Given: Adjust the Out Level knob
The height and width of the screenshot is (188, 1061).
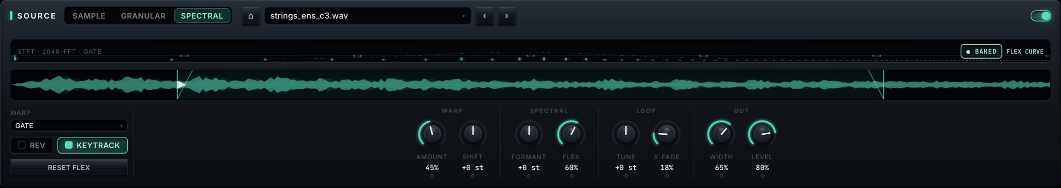Looking at the screenshot, I should pyautogui.click(x=762, y=133).
